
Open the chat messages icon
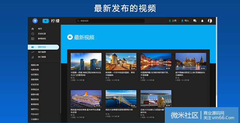[x=195, y=21]
